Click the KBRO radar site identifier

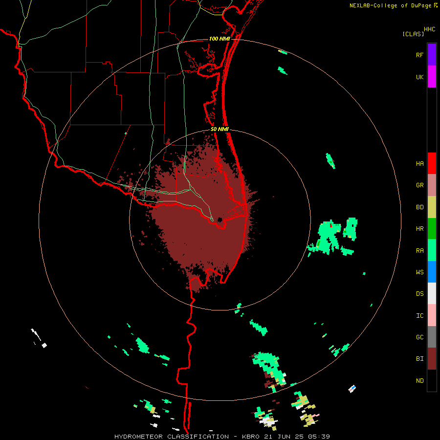pos(251,437)
